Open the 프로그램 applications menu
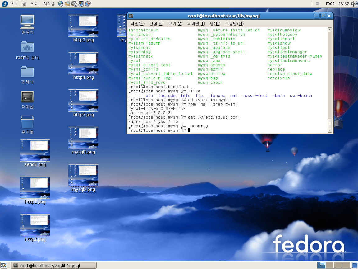The height and width of the screenshot is (269, 358). click(18, 4)
